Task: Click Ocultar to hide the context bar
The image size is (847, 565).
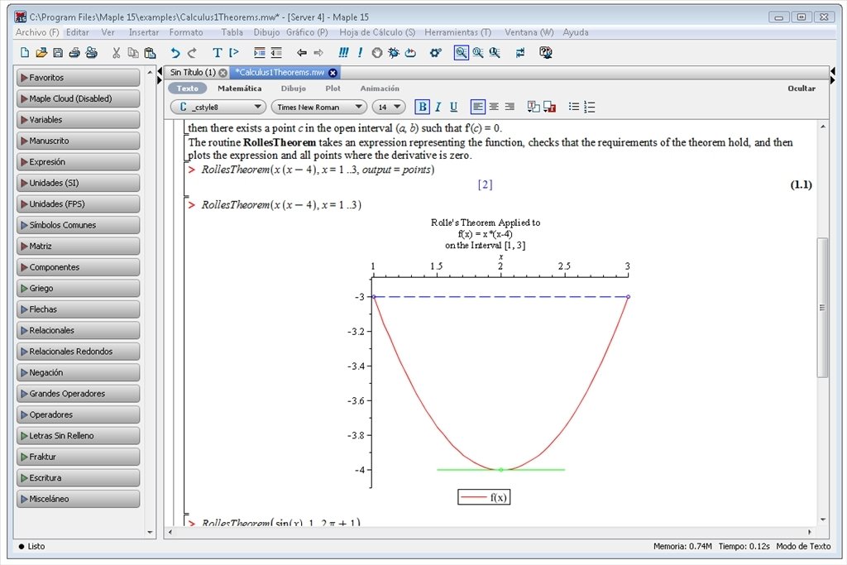Action: click(x=801, y=88)
